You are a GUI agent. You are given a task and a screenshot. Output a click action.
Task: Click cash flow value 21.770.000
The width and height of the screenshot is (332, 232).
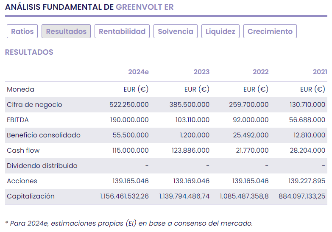coord(252,151)
